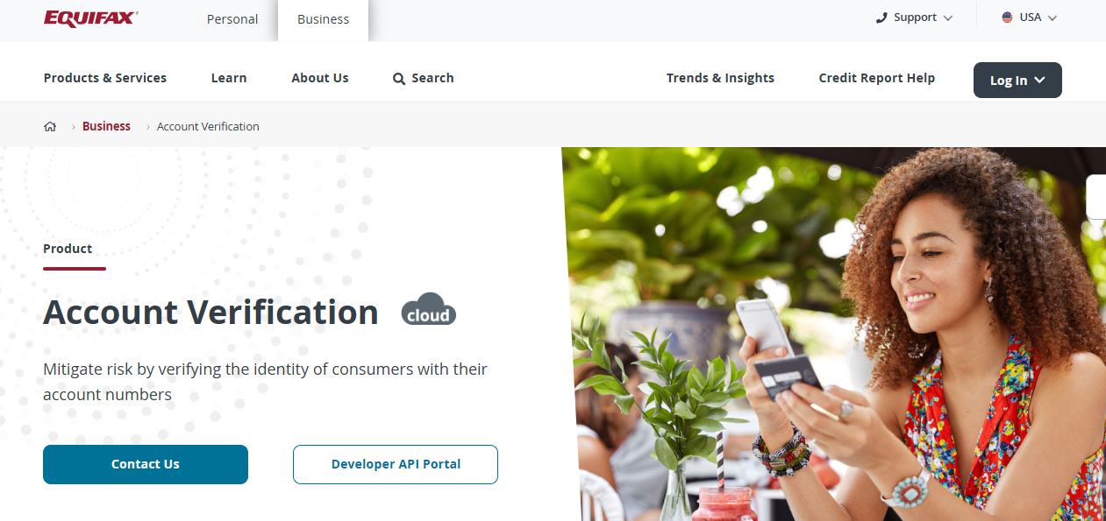Open the About Us menu
This screenshot has height=521, width=1106.
(x=320, y=78)
